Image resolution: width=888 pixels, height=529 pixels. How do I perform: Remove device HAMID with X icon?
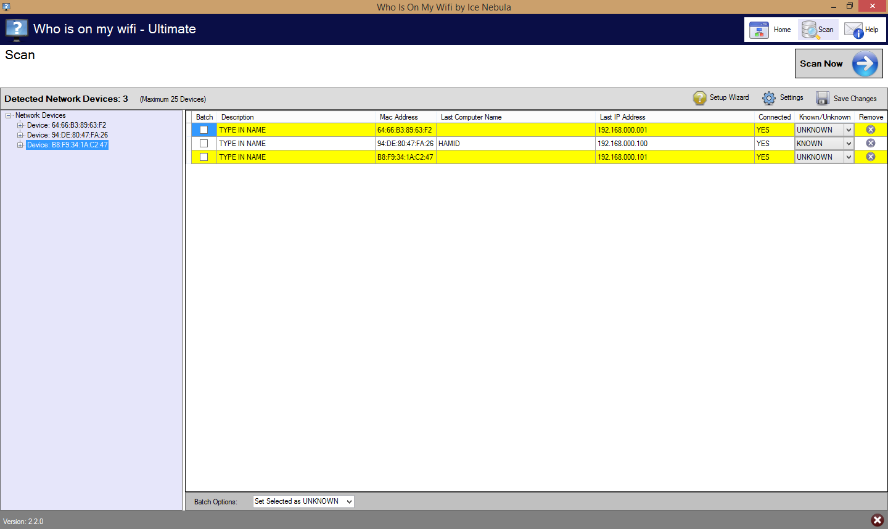871,143
